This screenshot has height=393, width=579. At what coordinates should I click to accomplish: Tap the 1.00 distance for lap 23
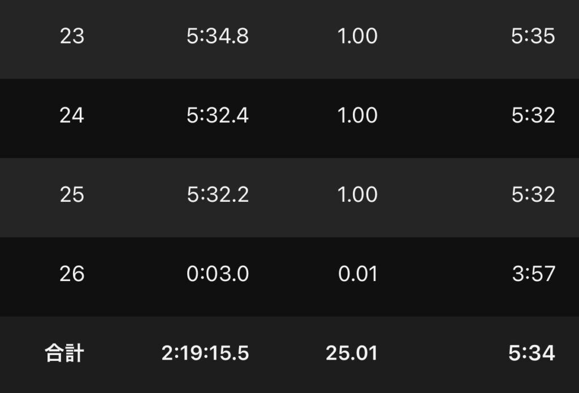click(357, 37)
